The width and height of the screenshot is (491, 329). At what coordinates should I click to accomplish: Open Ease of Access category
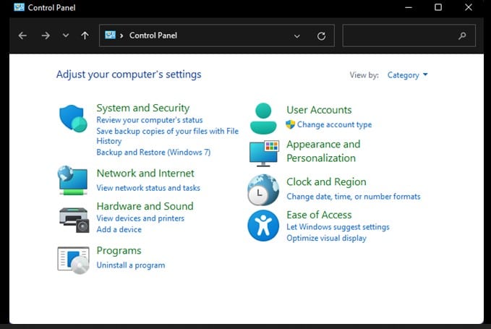point(319,215)
